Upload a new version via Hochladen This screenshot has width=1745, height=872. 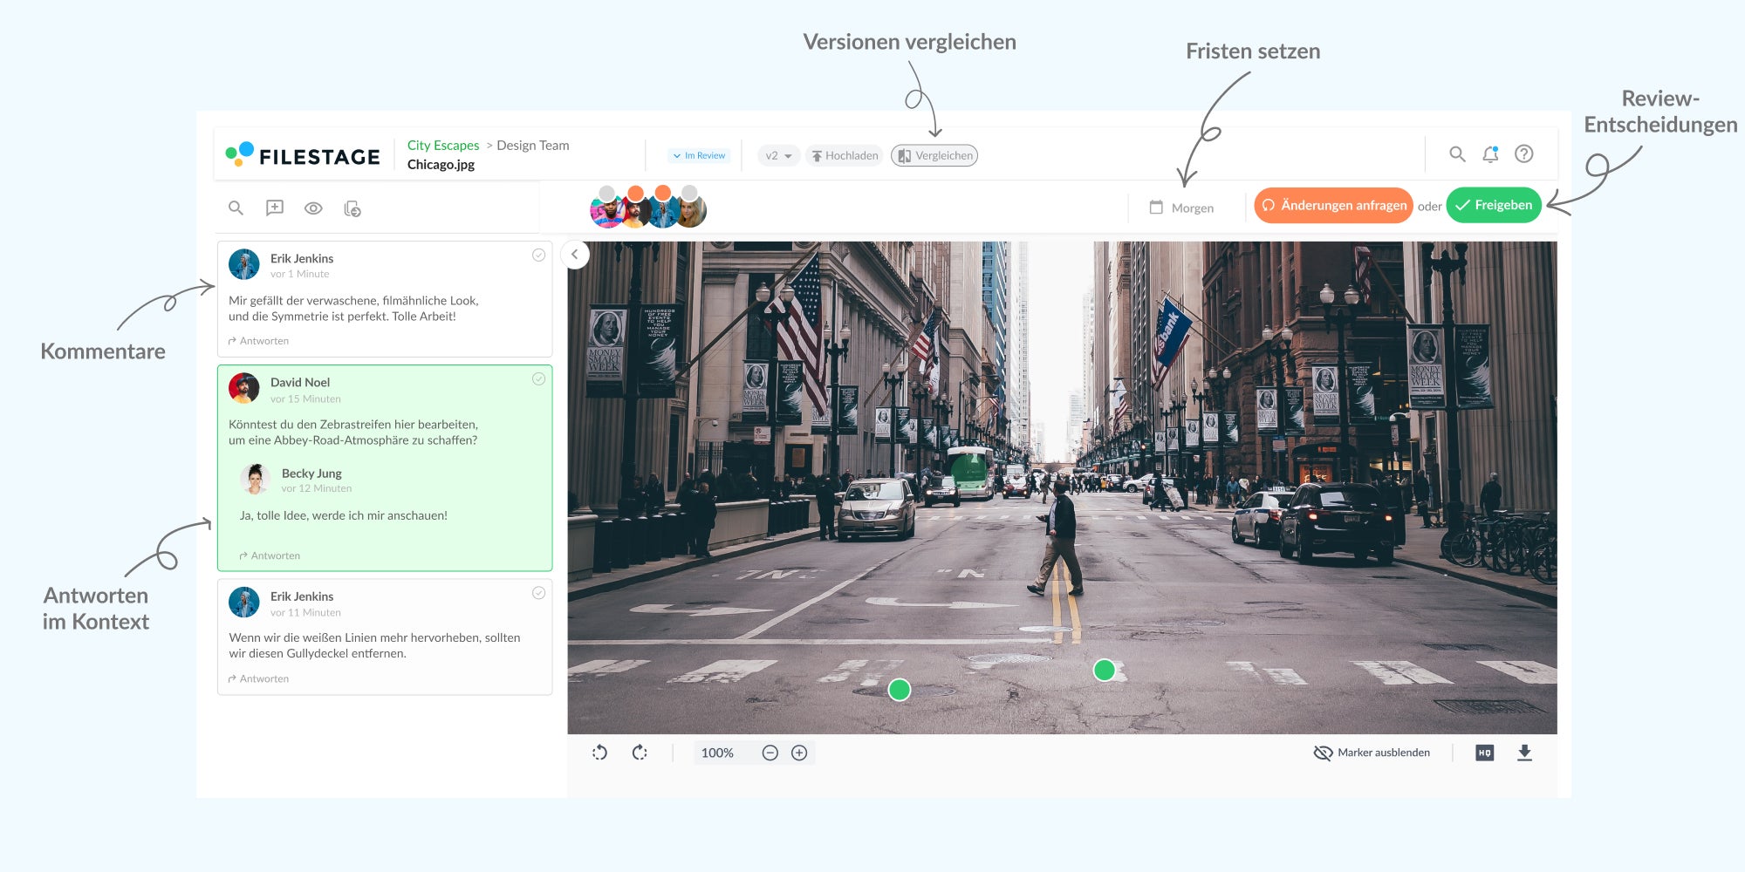click(843, 155)
